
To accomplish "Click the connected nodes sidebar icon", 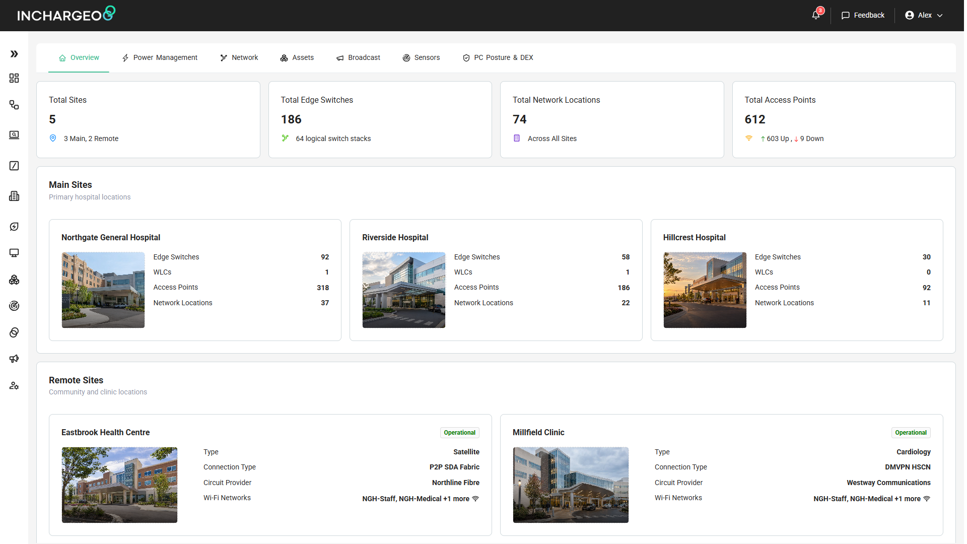I will pyautogui.click(x=14, y=105).
